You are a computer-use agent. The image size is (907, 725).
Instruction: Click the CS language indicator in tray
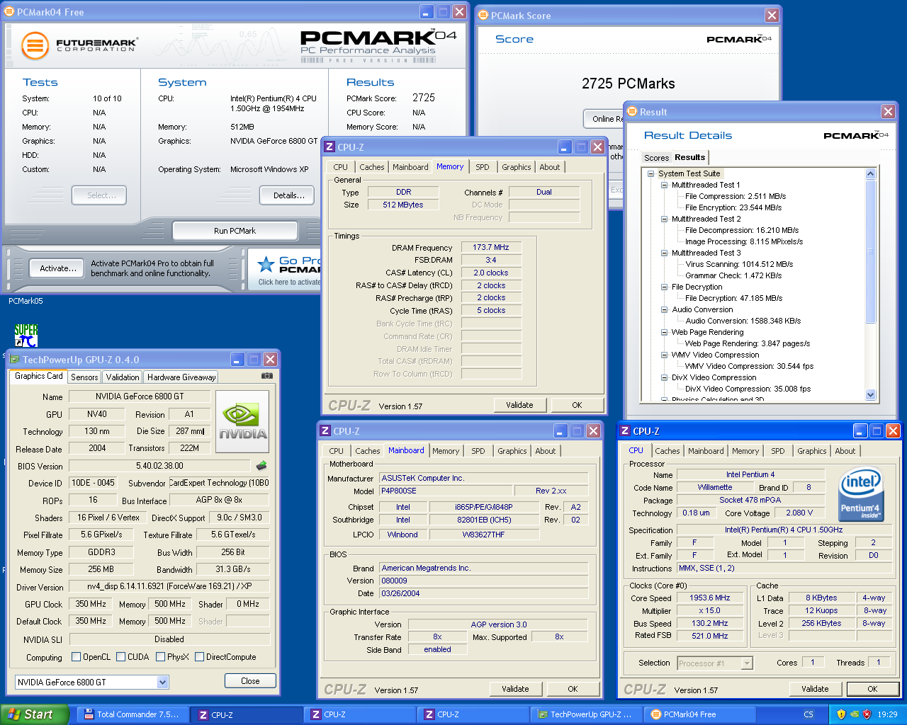tap(809, 714)
